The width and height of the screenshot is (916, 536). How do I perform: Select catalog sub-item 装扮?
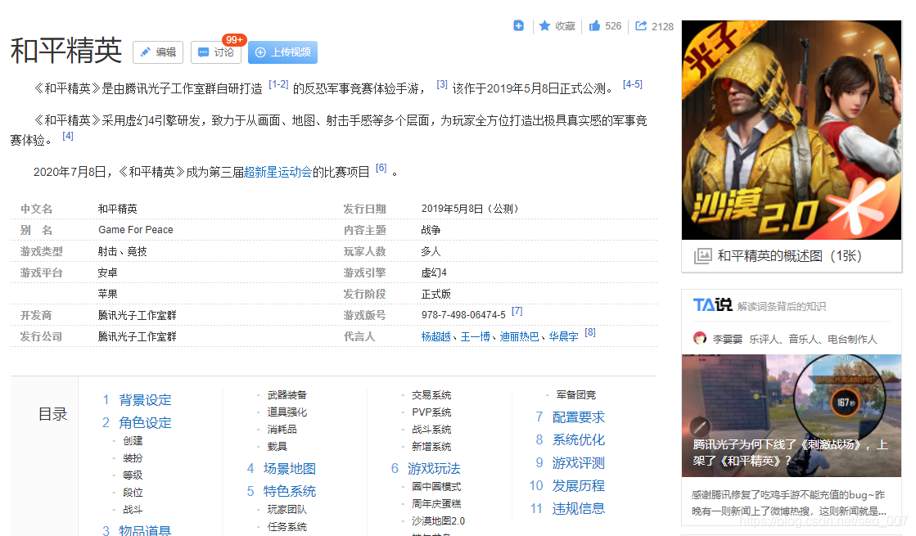tap(133, 457)
